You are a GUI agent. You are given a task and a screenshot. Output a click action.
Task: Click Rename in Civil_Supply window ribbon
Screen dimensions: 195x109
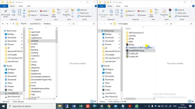click(x=142, y=15)
